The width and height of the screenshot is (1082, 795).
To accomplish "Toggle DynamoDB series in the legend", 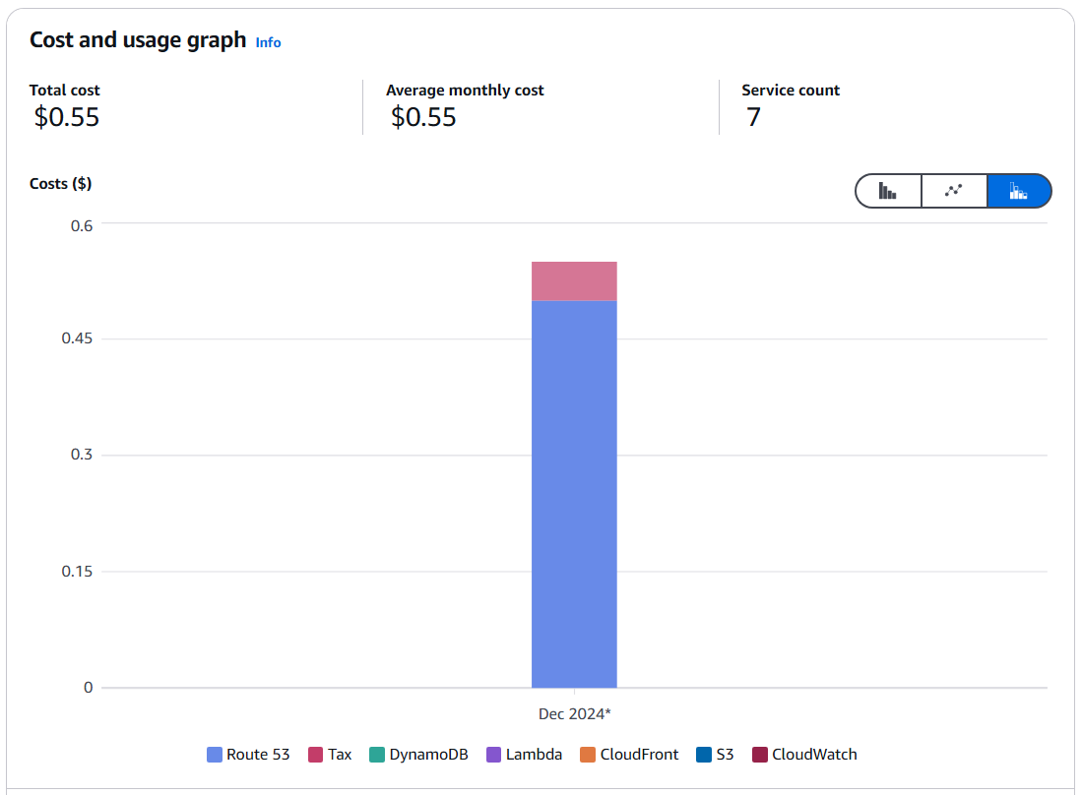I will click(418, 755).
